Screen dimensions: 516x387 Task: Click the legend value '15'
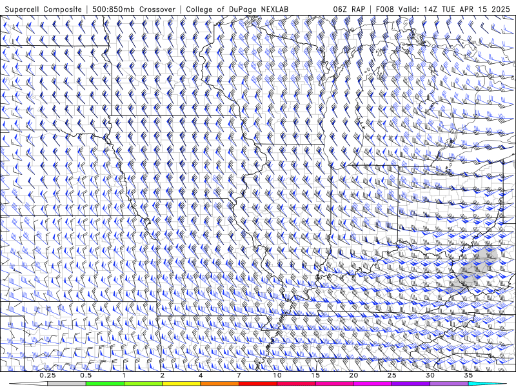point(315,375)
